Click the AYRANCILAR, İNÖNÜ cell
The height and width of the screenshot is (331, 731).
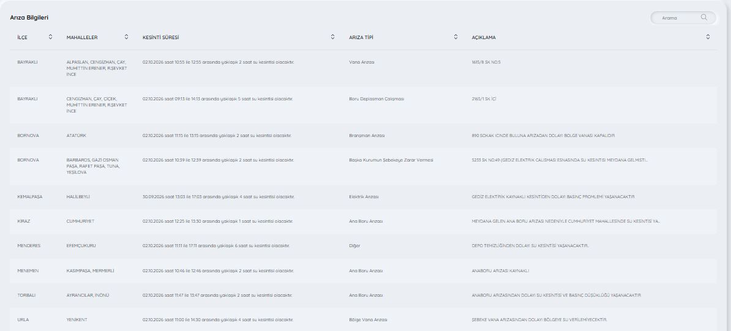pos(88,295)
